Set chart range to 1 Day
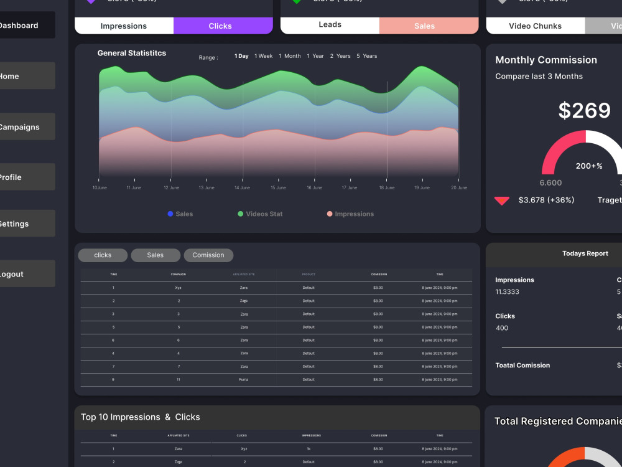This screenshot has width=622, height=467. pyautogui.click(x=241, y=56)
